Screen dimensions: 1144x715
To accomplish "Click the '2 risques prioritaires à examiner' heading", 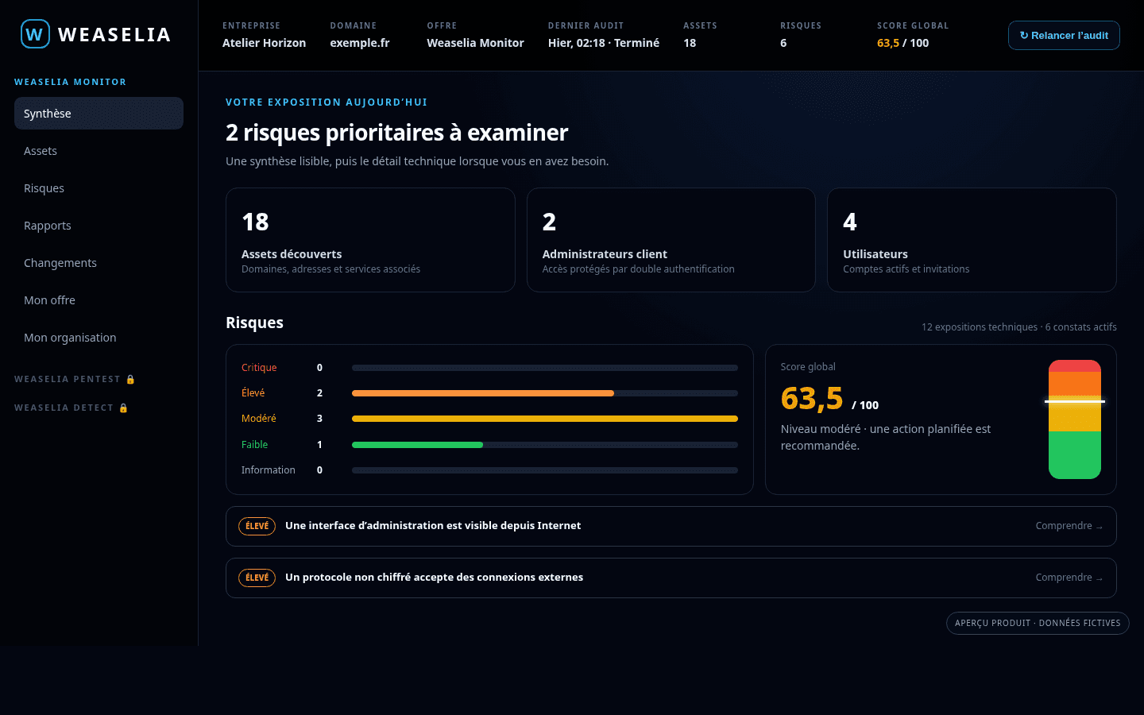I will coord(396,133).
